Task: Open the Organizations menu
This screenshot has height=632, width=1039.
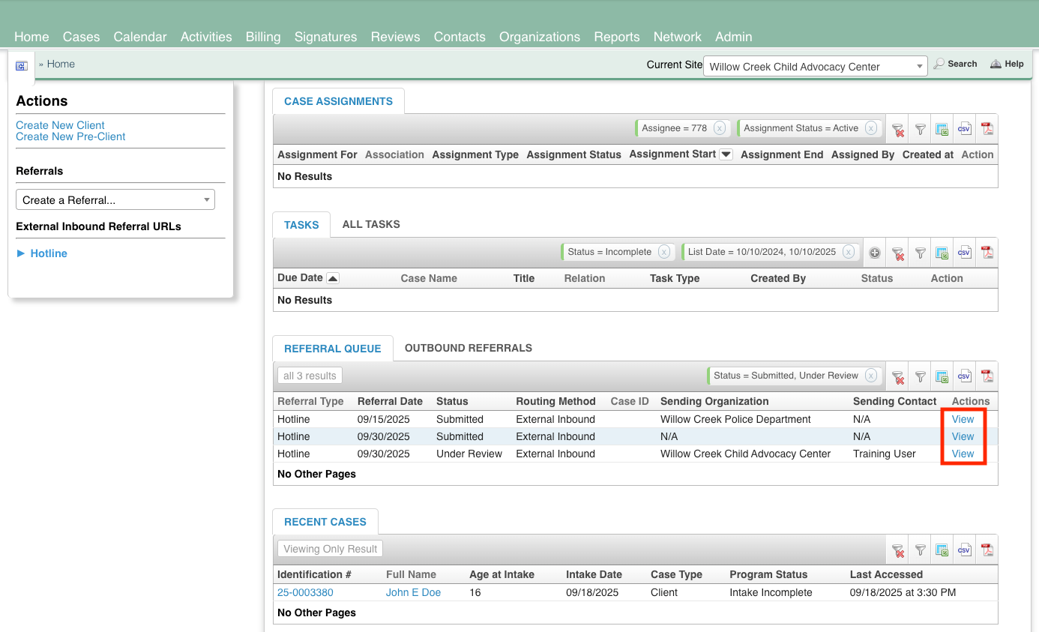Action: click(x=540, y=37)
